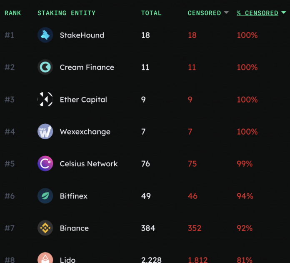290x263 pixels.
Task: Click the StakeHound wolf logo icon
Action: [45, 35]
